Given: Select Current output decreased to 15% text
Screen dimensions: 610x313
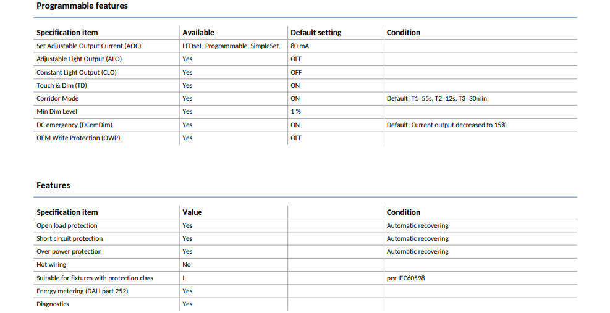Looking at the screenshot, I should tap(459, 125).
